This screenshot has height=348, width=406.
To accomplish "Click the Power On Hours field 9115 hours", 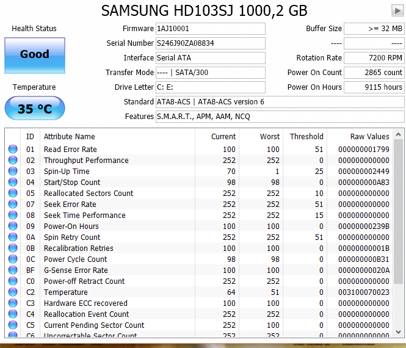I will (x=374, y=87).
